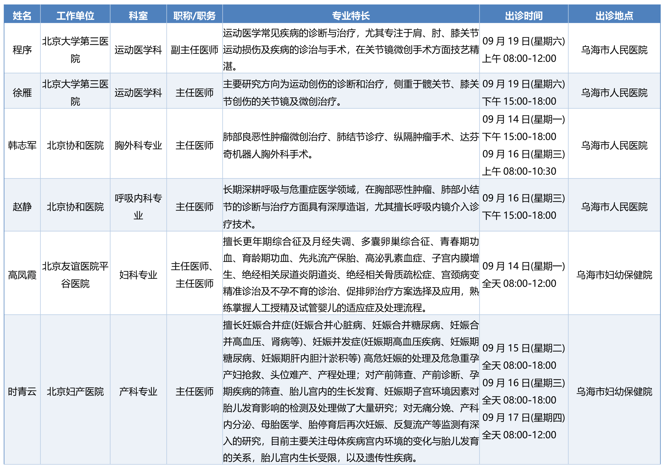This screenshot has width=665, height=470.
Task: Click the name cell 徐雁
Action: pos(22,93)
